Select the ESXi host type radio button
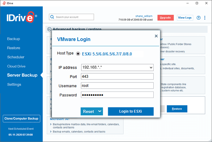This screenshot has width=212, height=142. 78,54
